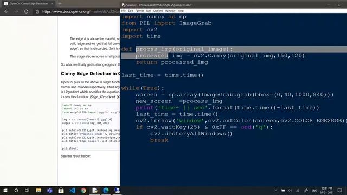Click 'new_screen =process_img' line
The image size is (347, 195).
(179, 101)
